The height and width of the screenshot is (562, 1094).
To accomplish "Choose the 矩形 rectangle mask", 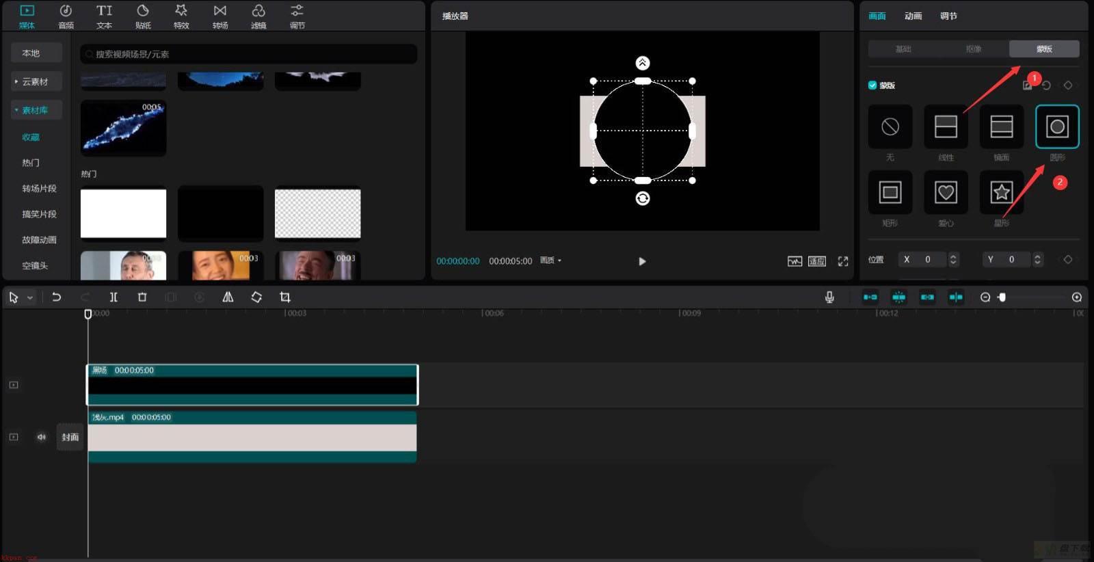I will tap(890, 192).
